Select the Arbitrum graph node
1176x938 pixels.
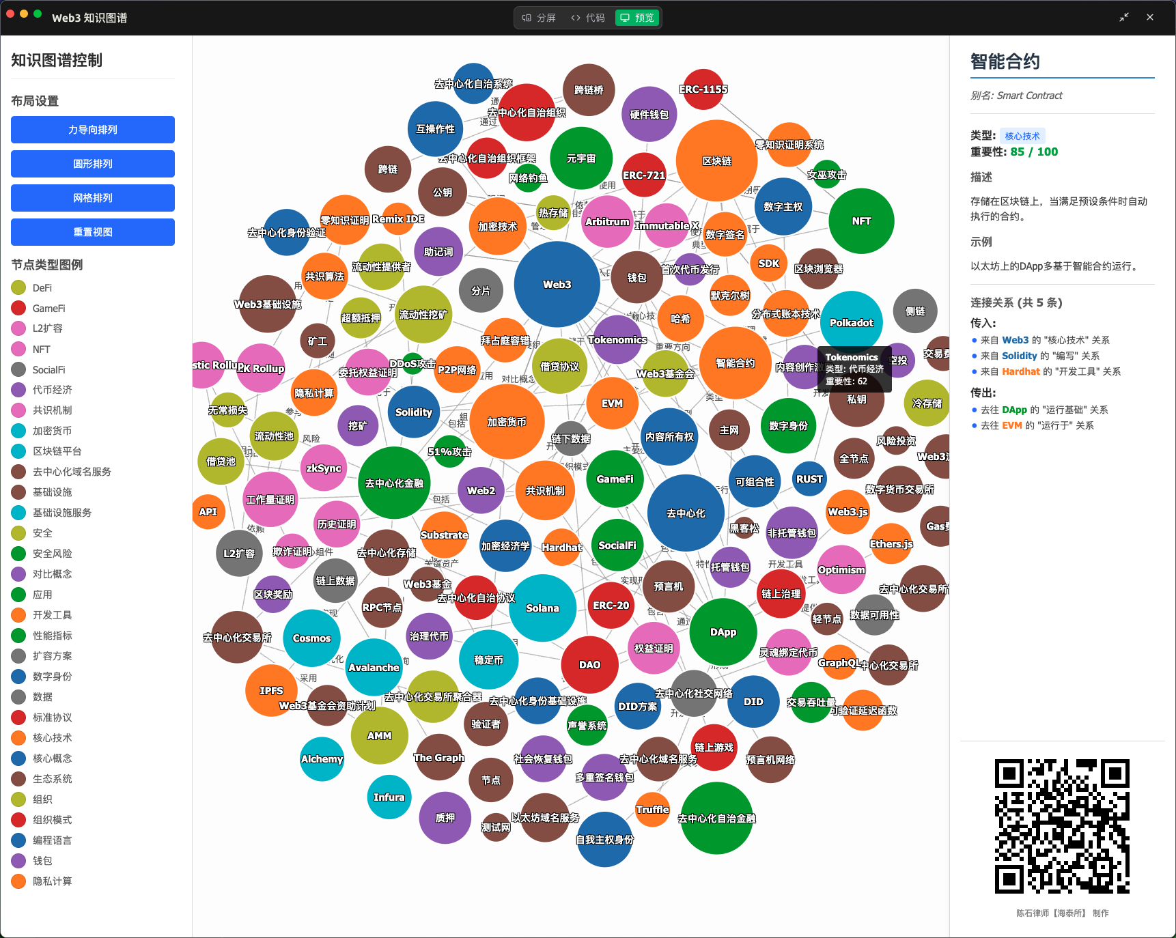608,222
